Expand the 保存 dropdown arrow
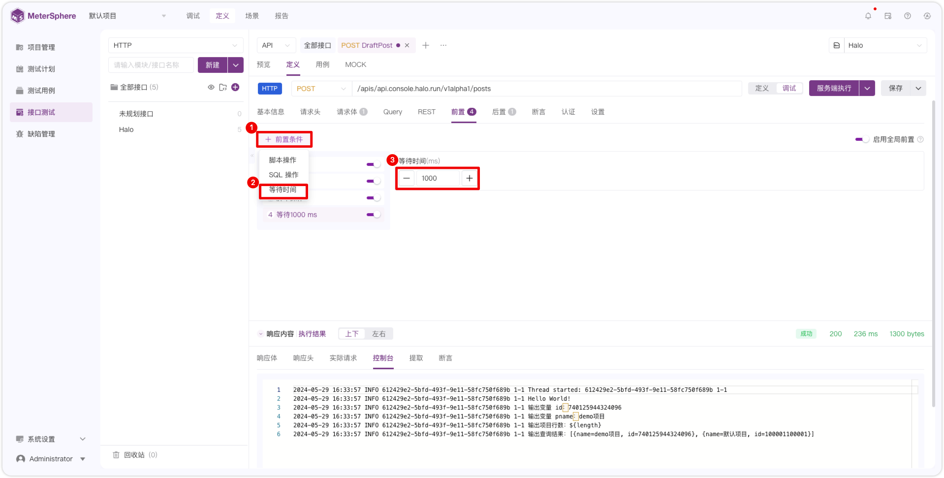The image size is (944, 478). (x=918, y=88)
